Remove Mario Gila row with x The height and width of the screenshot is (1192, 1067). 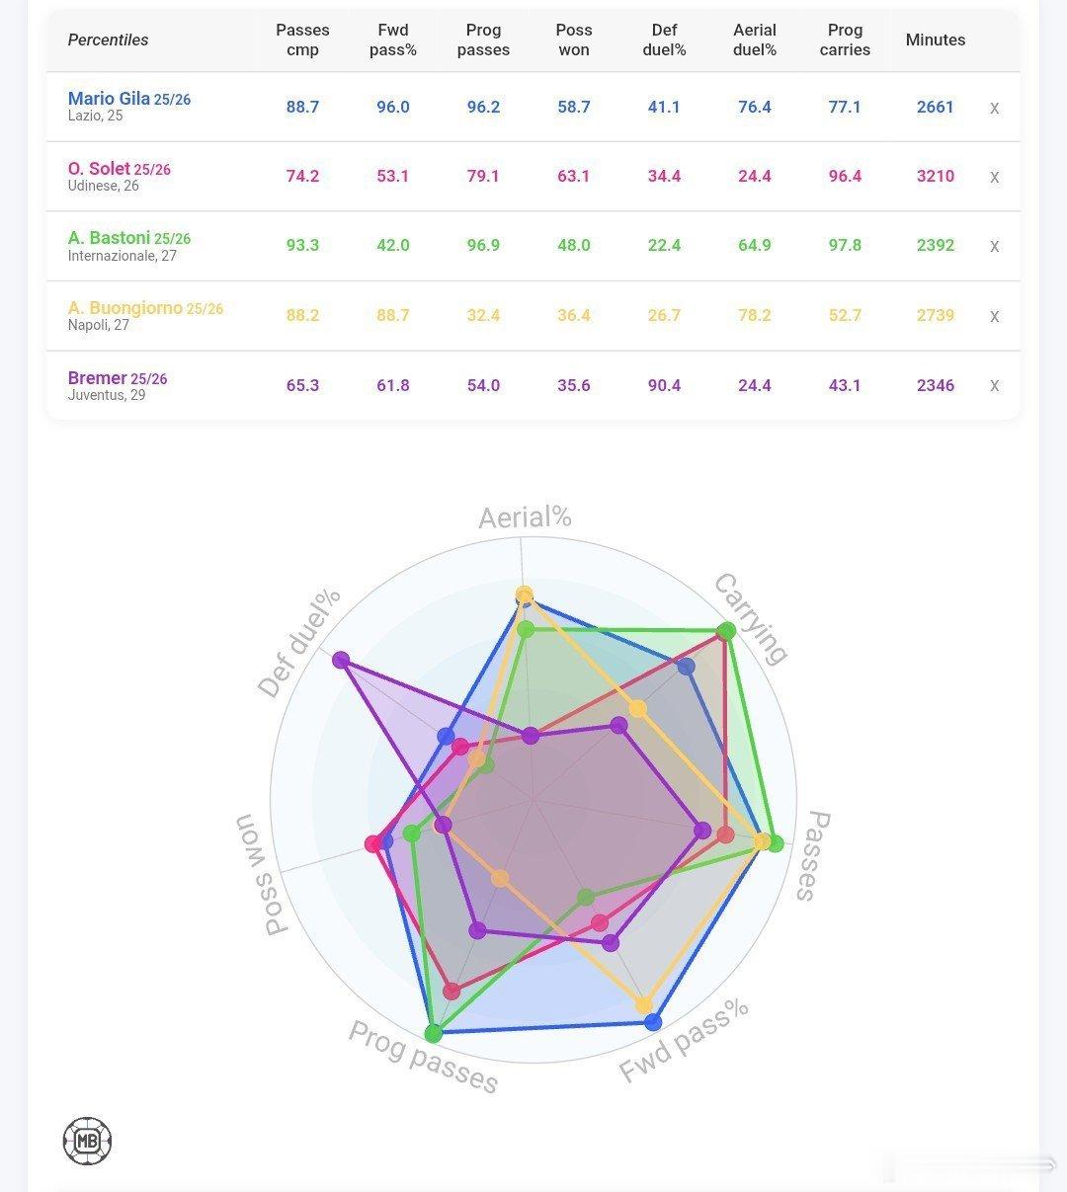click(x=994, y=108)
